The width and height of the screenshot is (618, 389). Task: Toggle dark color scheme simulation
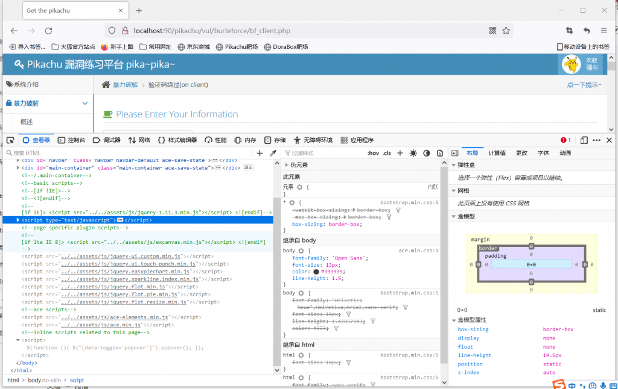pyautogui.click(x=426, y=154)
